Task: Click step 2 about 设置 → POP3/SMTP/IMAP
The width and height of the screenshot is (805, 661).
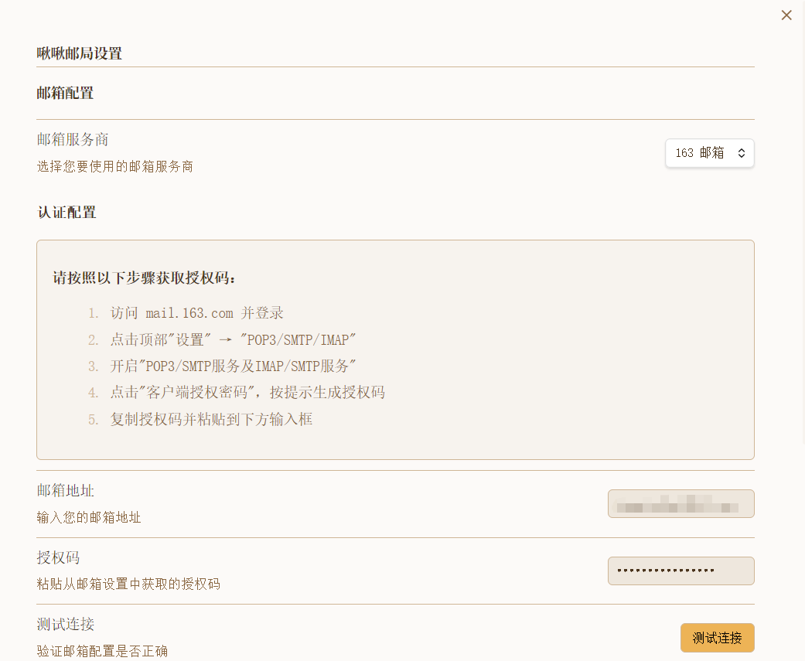Action: [x=232, y=339]
